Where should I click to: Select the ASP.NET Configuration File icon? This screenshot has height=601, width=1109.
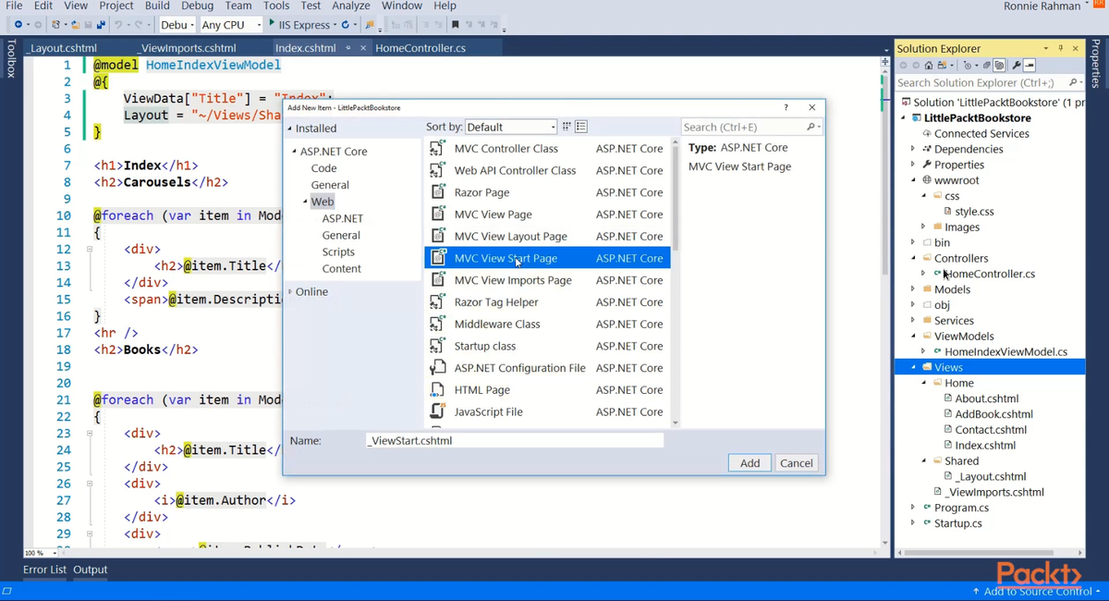(438, 368)
